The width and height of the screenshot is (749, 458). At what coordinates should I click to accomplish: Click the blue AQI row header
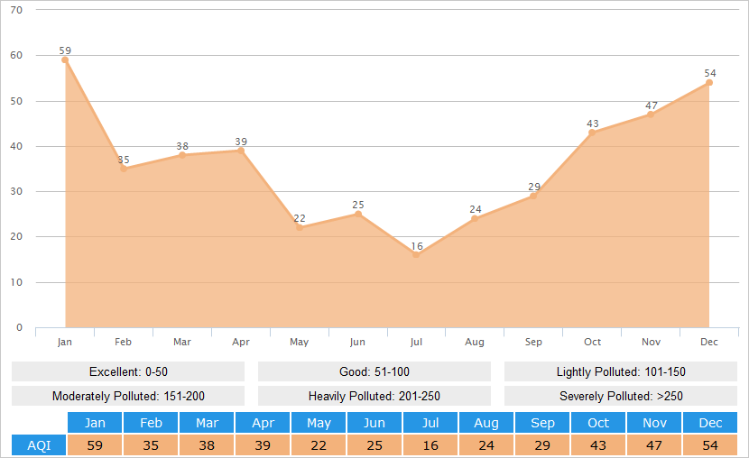(39, 445)
